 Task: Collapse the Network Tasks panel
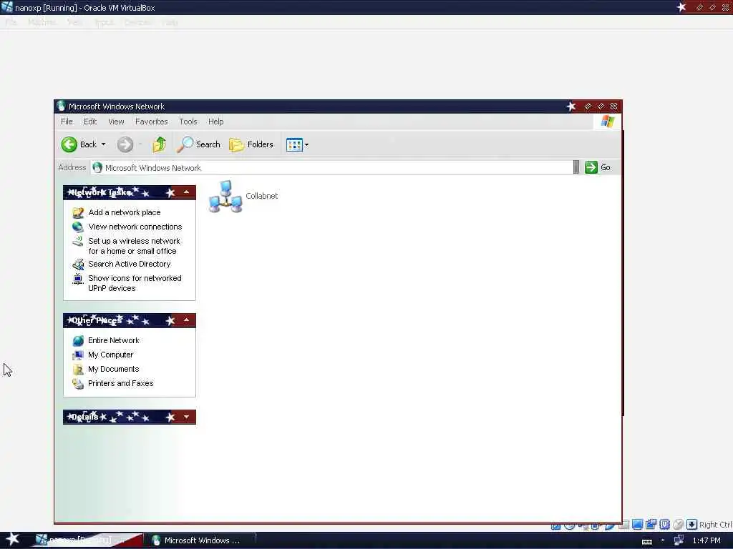[187, 192]
